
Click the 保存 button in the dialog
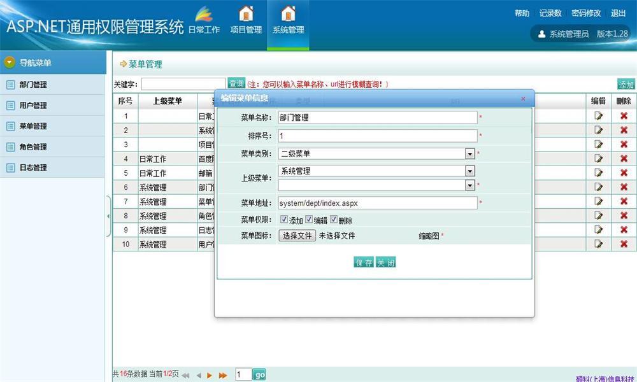364,262
